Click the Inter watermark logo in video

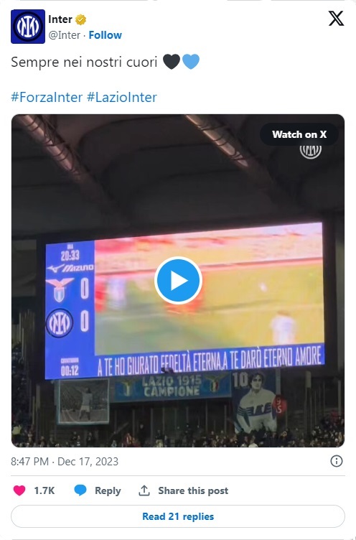pyautogui.click(x=311, y=152)
